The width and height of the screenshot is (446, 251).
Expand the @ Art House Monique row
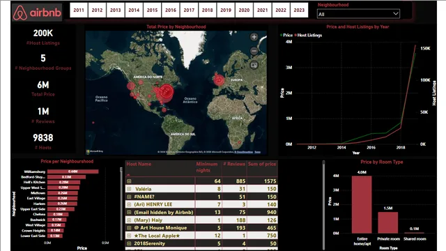tap(129, 228)
